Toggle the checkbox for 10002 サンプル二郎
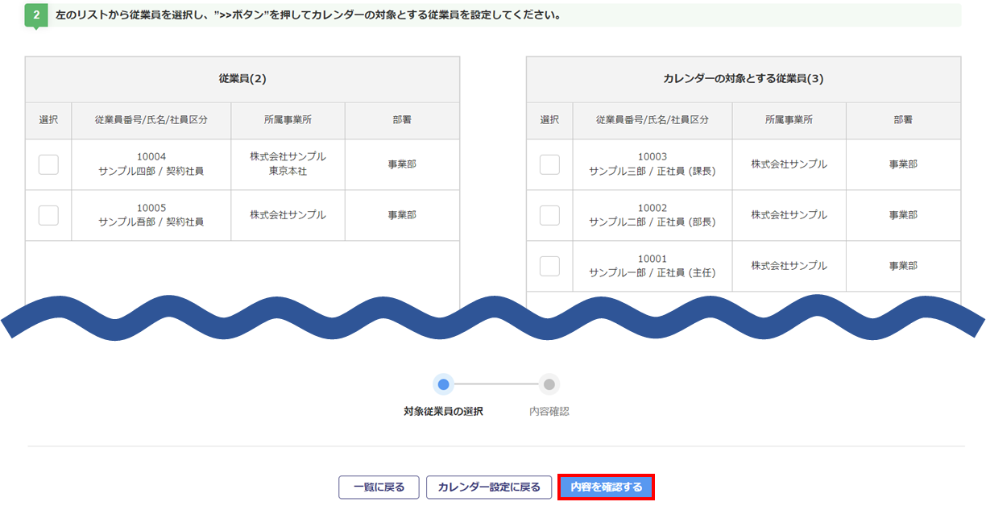 [x=549, y=215]
